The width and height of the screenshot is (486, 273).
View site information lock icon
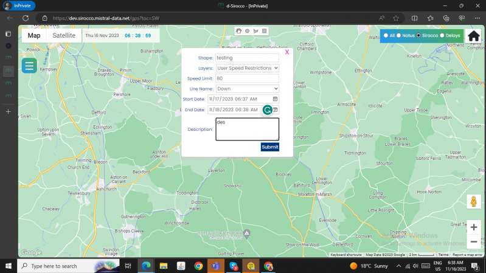click(44, 18)
